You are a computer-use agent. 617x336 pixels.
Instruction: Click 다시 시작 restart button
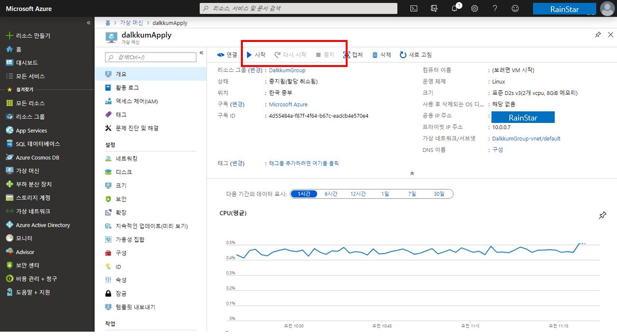[290, 55]
